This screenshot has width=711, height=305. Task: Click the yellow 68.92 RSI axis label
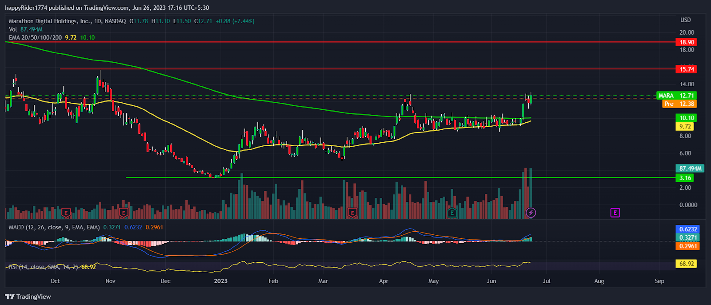coord(686,264)
